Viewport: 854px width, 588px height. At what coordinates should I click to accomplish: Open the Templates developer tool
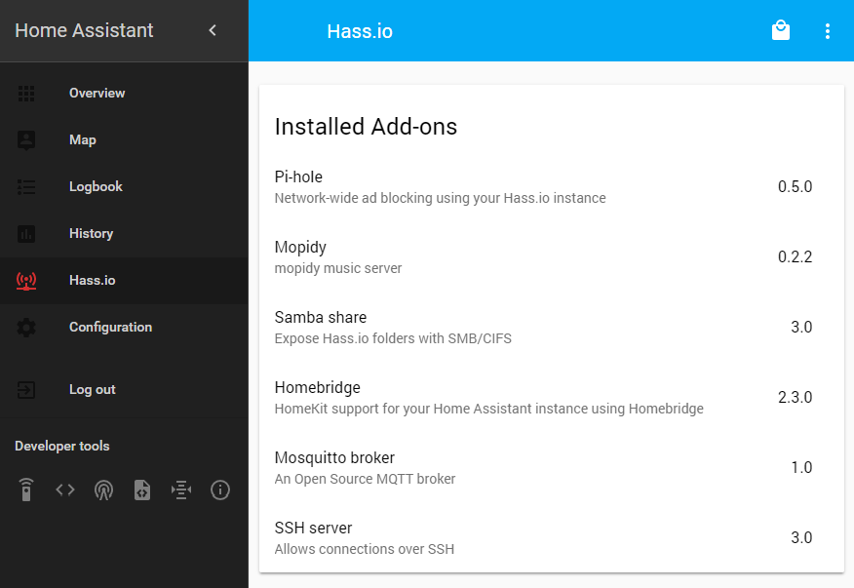click(x=142, y=490)
